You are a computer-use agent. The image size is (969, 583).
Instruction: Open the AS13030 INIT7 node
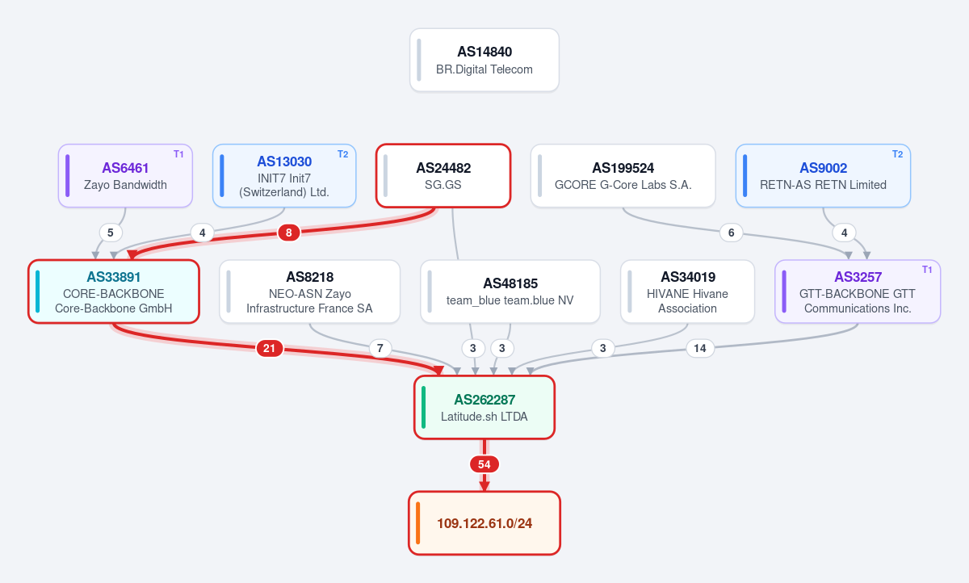click(284, 176)
